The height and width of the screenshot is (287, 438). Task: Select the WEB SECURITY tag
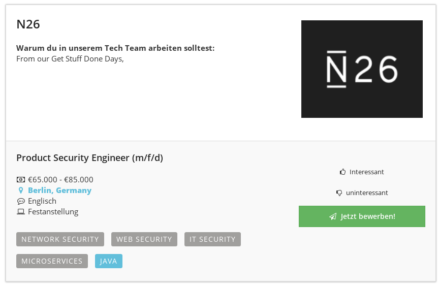144,239
